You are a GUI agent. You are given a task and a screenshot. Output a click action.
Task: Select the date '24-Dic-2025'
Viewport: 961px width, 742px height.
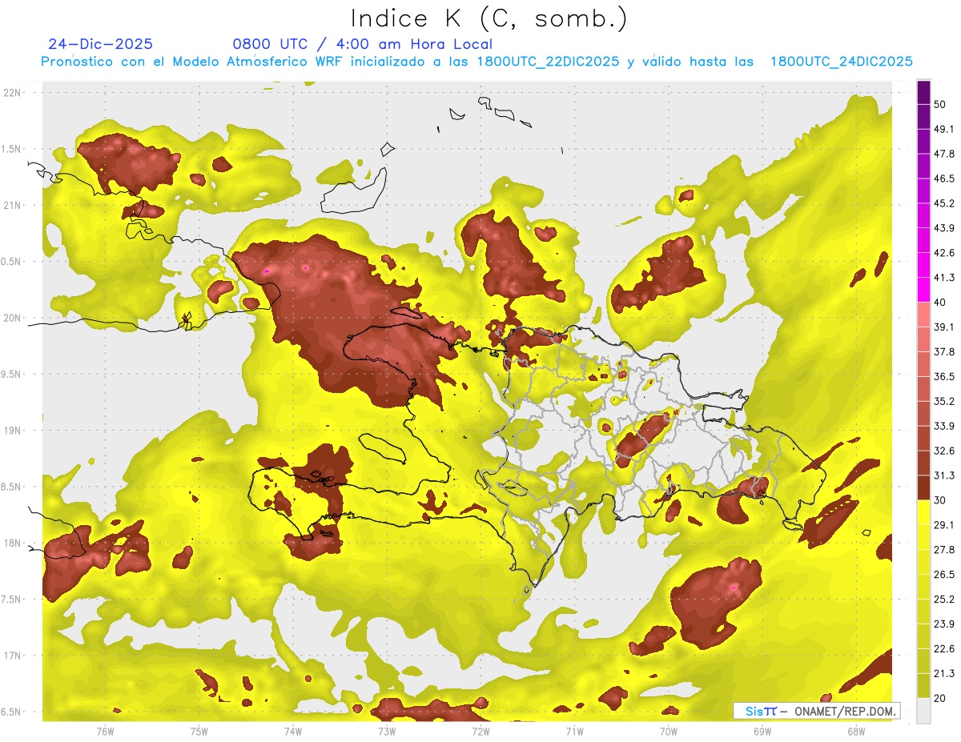tap(101, 44)
